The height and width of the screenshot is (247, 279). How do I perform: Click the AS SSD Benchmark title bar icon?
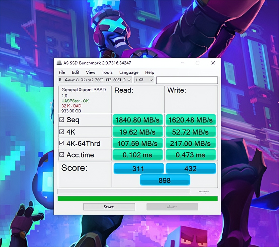(x=59, y=63)
